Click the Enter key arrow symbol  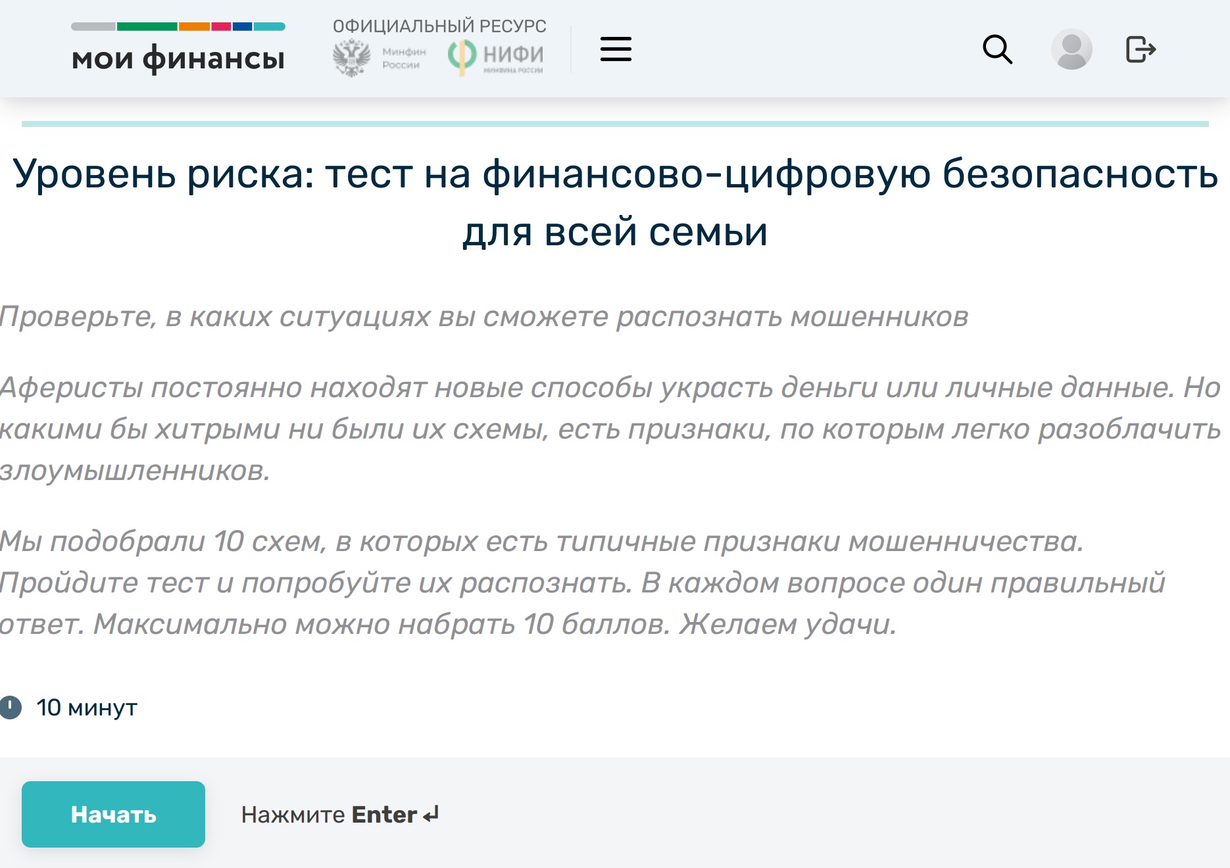(x=431, y=815)
